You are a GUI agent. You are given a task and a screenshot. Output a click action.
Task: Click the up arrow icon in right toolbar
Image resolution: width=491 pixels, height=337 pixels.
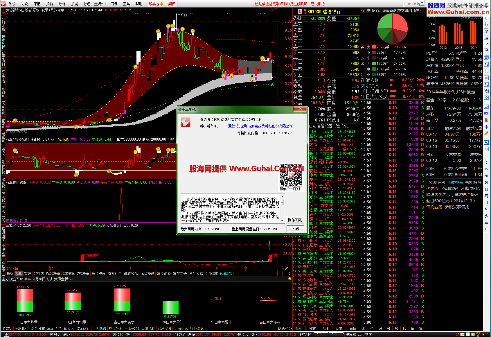[x=486, y=17]
